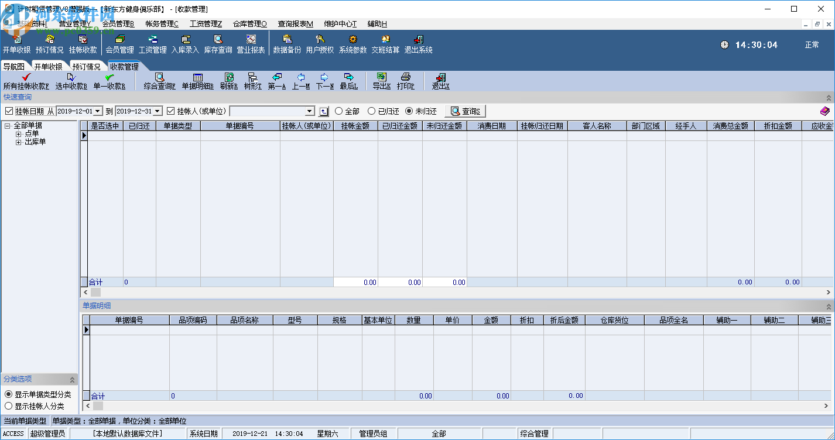
Task: Start 交班结算 shift settlement
Action: click(x=385, y=44)
